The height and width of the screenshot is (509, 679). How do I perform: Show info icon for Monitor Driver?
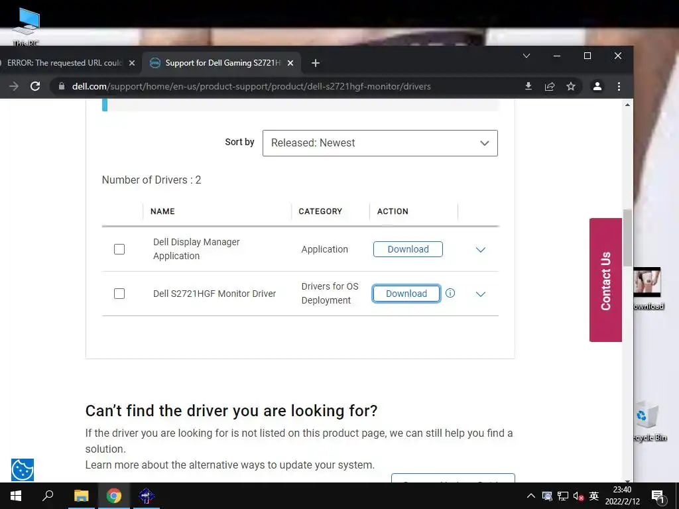450,293
